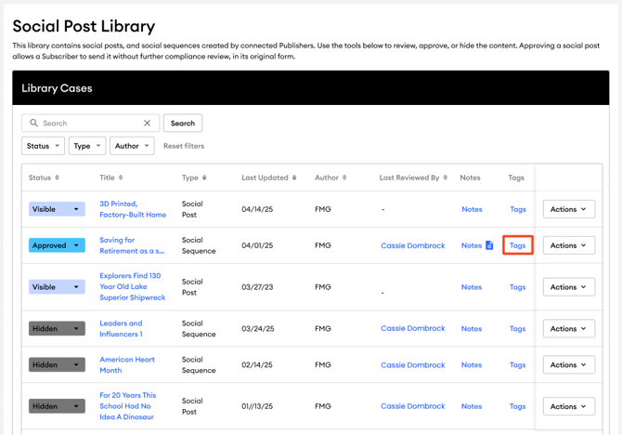Expand Actions menu for 3D Printed post
The image size is (622, 435).
tap(568, 209)
